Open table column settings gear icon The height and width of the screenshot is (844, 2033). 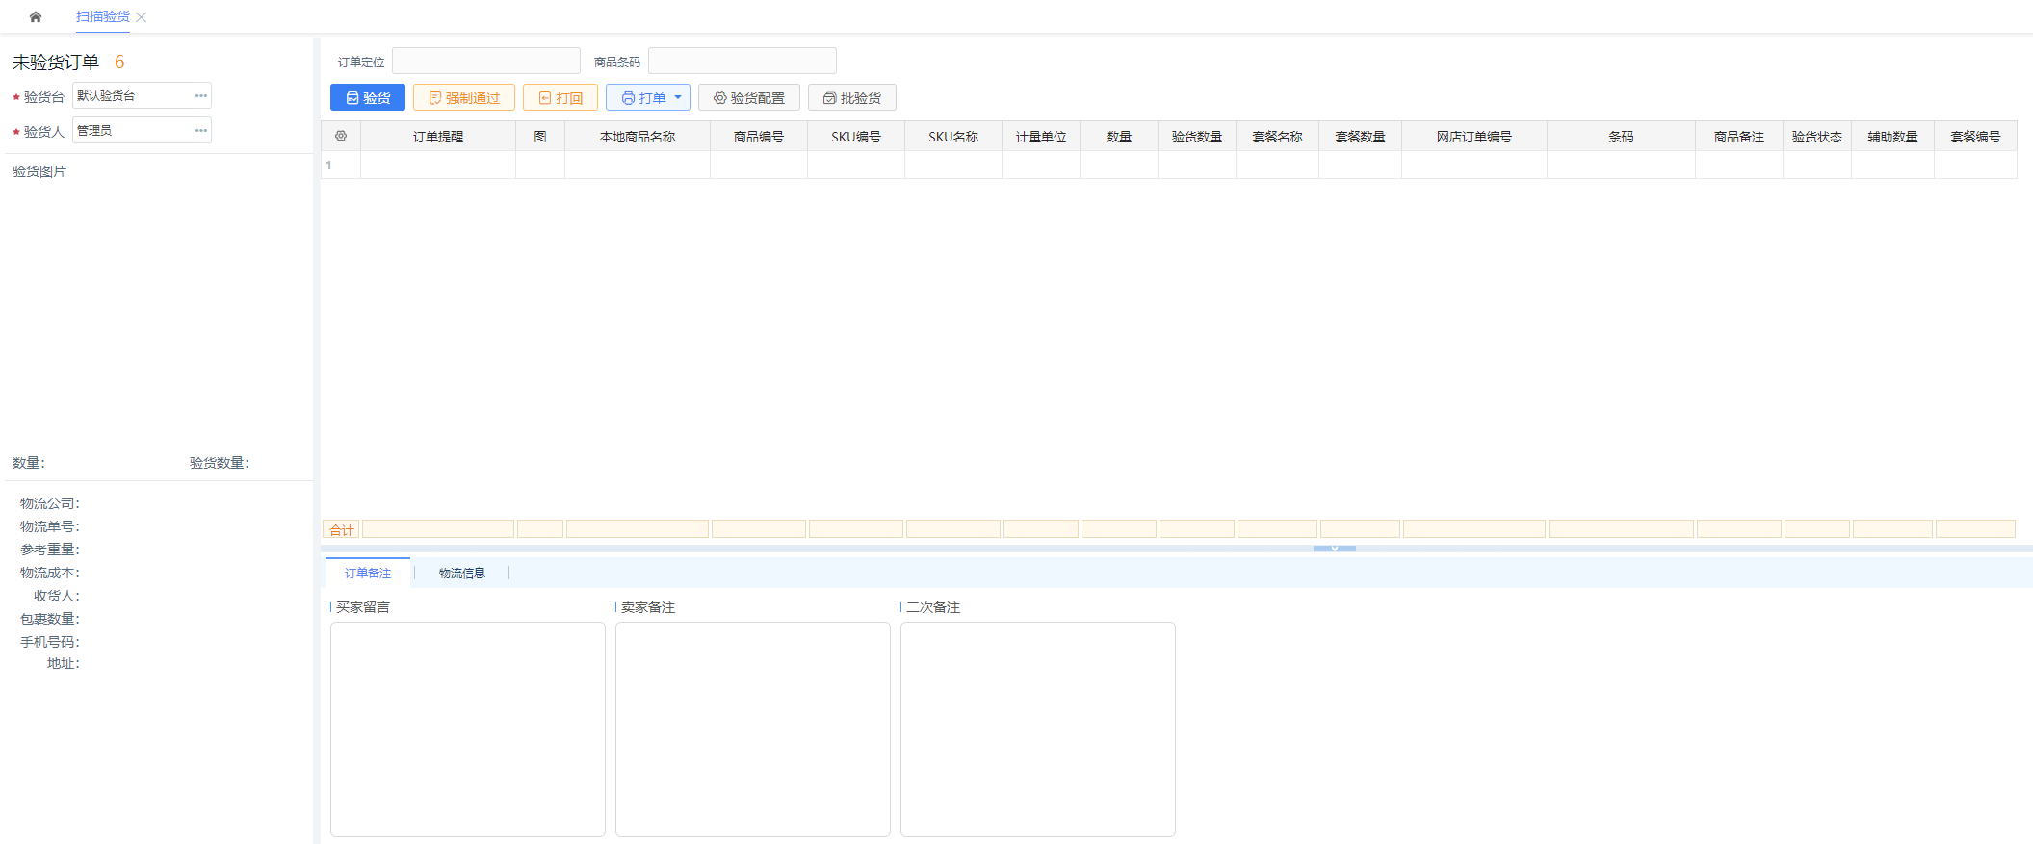(x=341, y=136)
